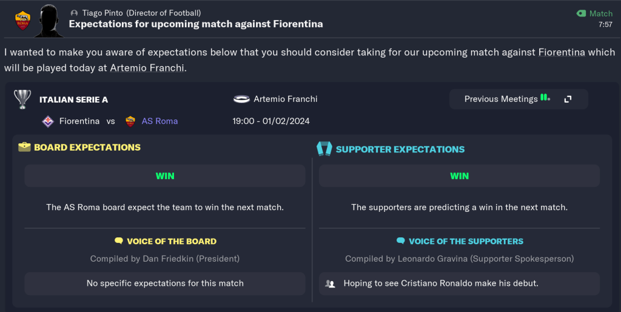Open AS Roma team link in fixture row
Image resolution: width=621 pixels, height=312 pixels.
(159, 121)
